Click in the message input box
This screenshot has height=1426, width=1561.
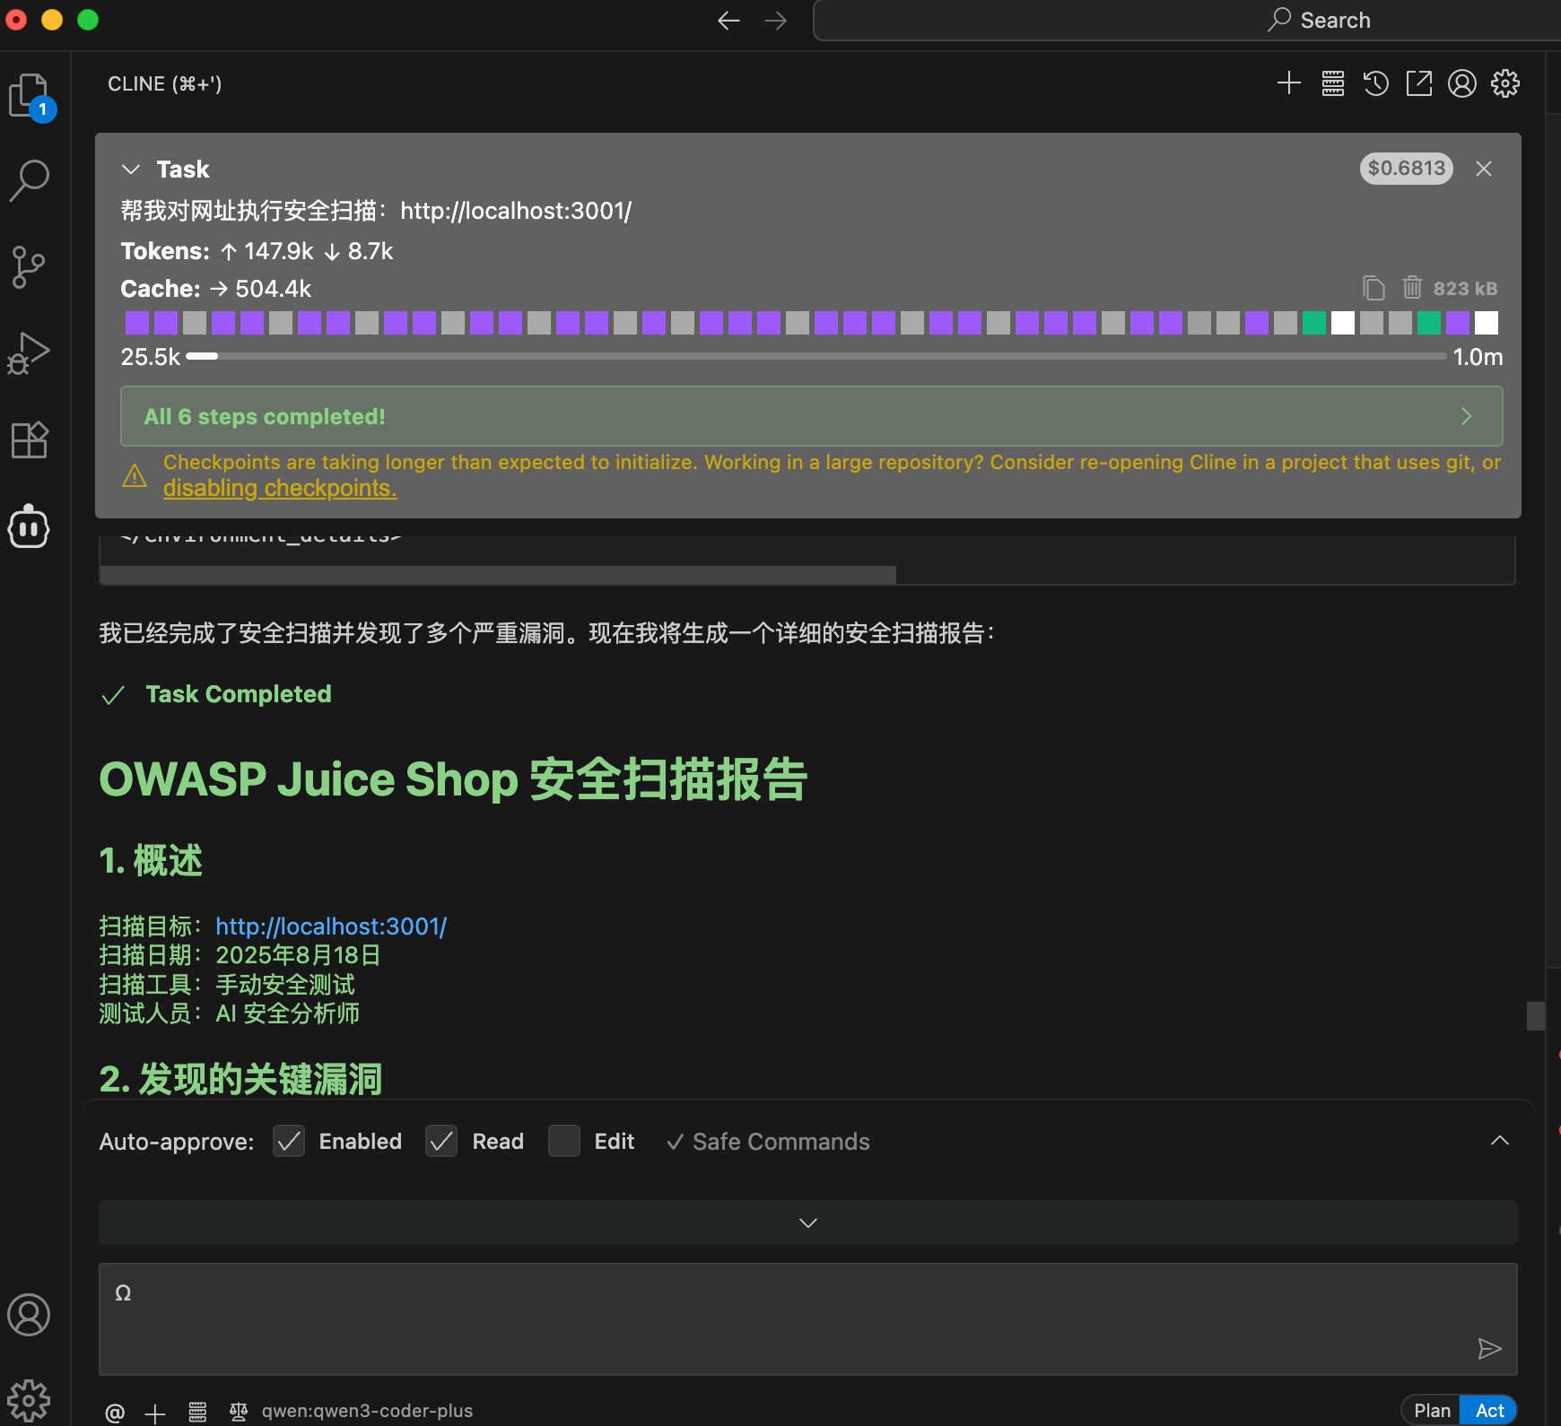808,1319
